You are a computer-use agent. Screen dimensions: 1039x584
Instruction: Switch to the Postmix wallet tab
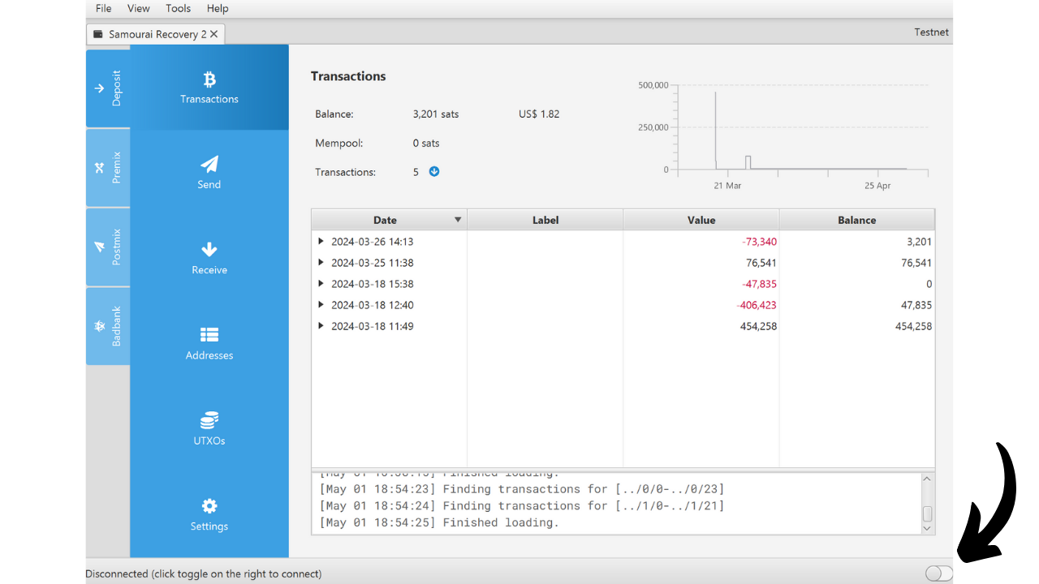108,247
